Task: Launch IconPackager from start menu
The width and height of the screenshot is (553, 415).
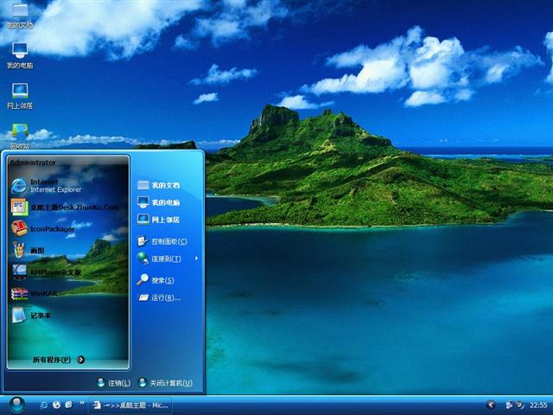Action: pyautogui.click(x=43, y=228)
